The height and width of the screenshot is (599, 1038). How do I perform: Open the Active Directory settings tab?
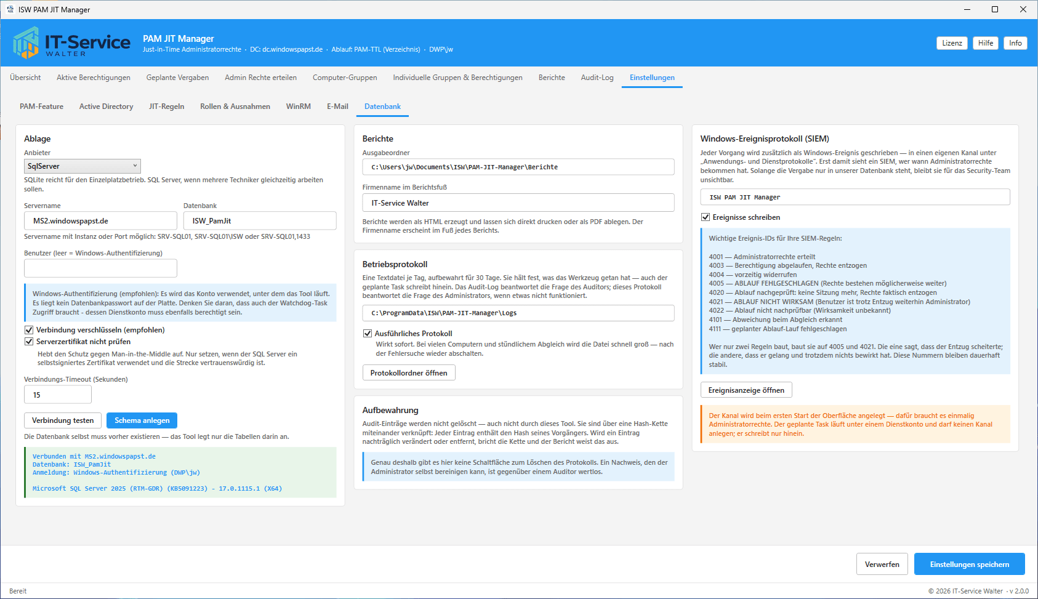[x=106, y=107]
